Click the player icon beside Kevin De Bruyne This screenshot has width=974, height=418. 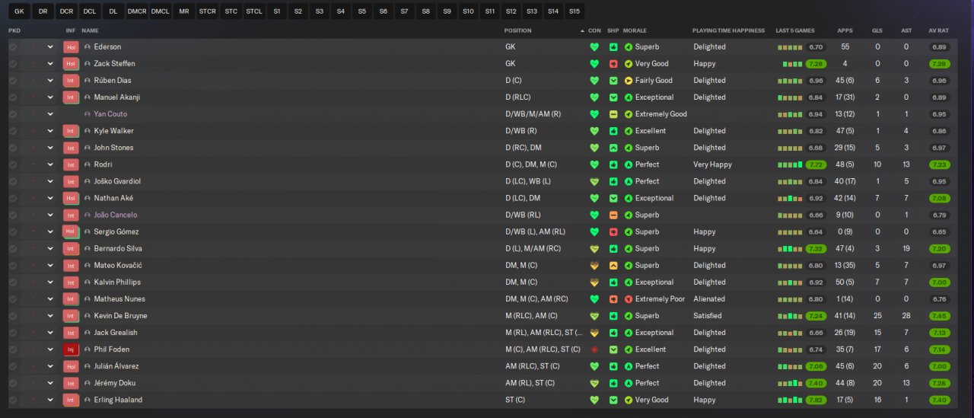[88, 316]
